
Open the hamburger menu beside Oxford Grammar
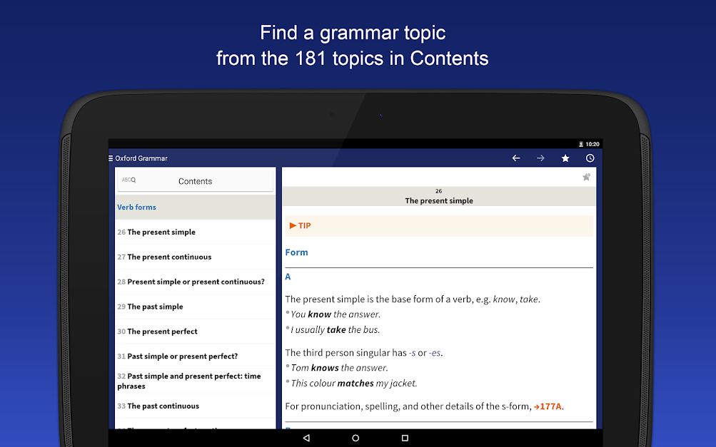[111, 158]
